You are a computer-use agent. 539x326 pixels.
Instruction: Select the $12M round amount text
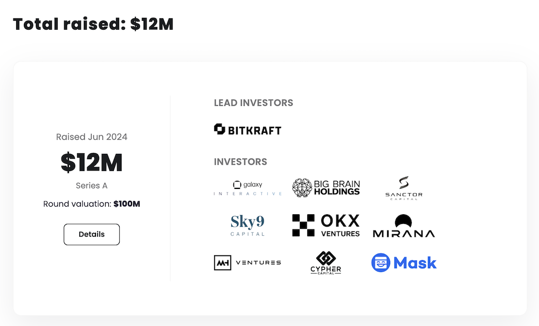(x=92, y=162)
